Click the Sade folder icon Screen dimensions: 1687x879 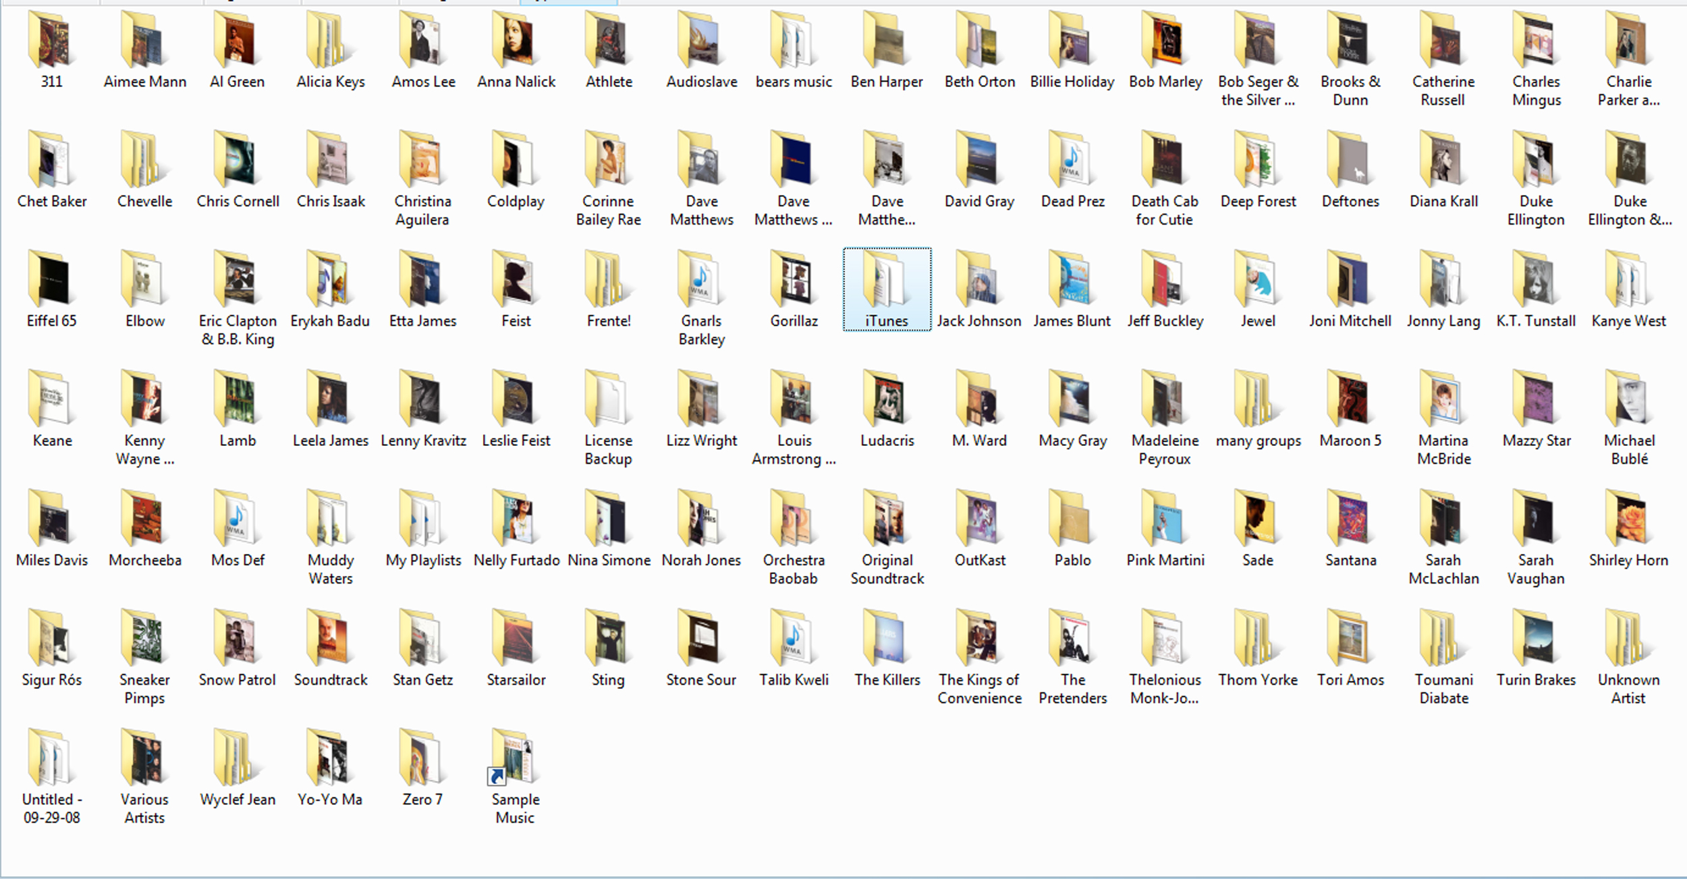(1257, 518)
